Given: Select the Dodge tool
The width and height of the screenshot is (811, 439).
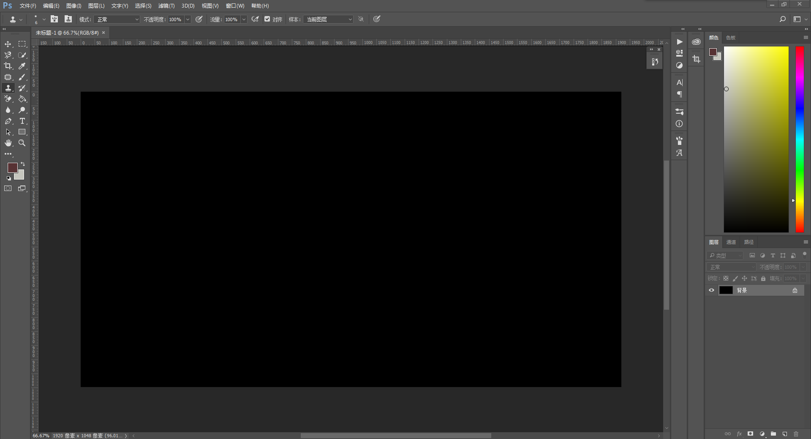Looking at the screenshot, I should coord(22,110).
